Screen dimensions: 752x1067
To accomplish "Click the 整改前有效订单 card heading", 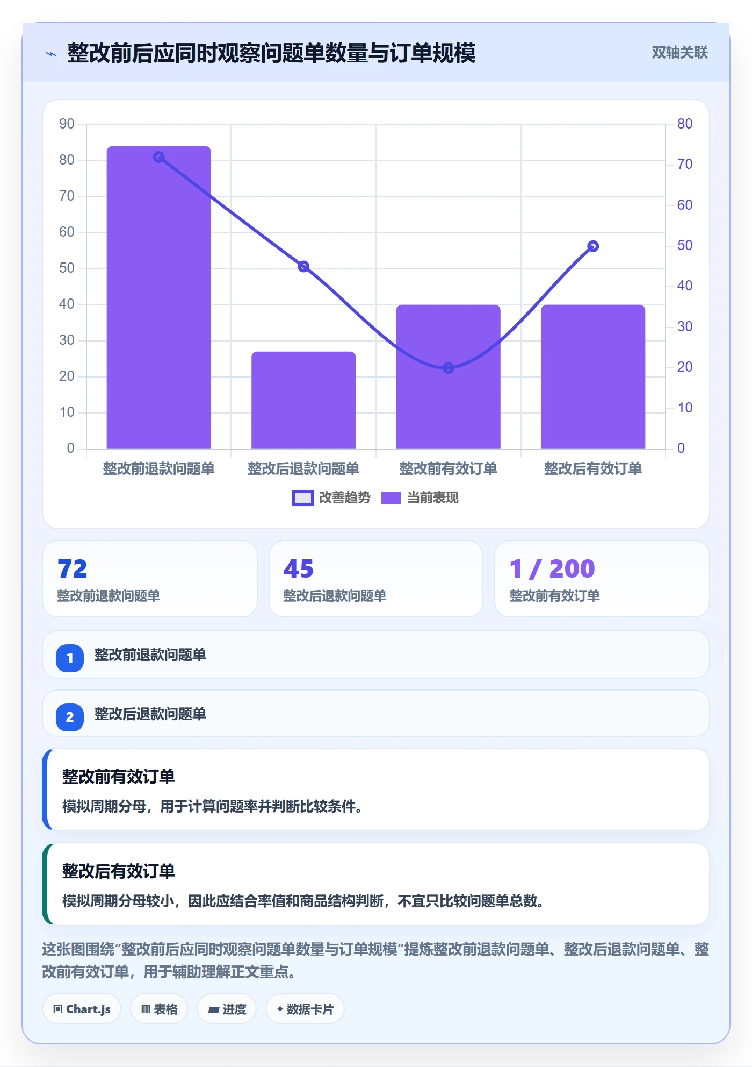I will tap(119, 777).
